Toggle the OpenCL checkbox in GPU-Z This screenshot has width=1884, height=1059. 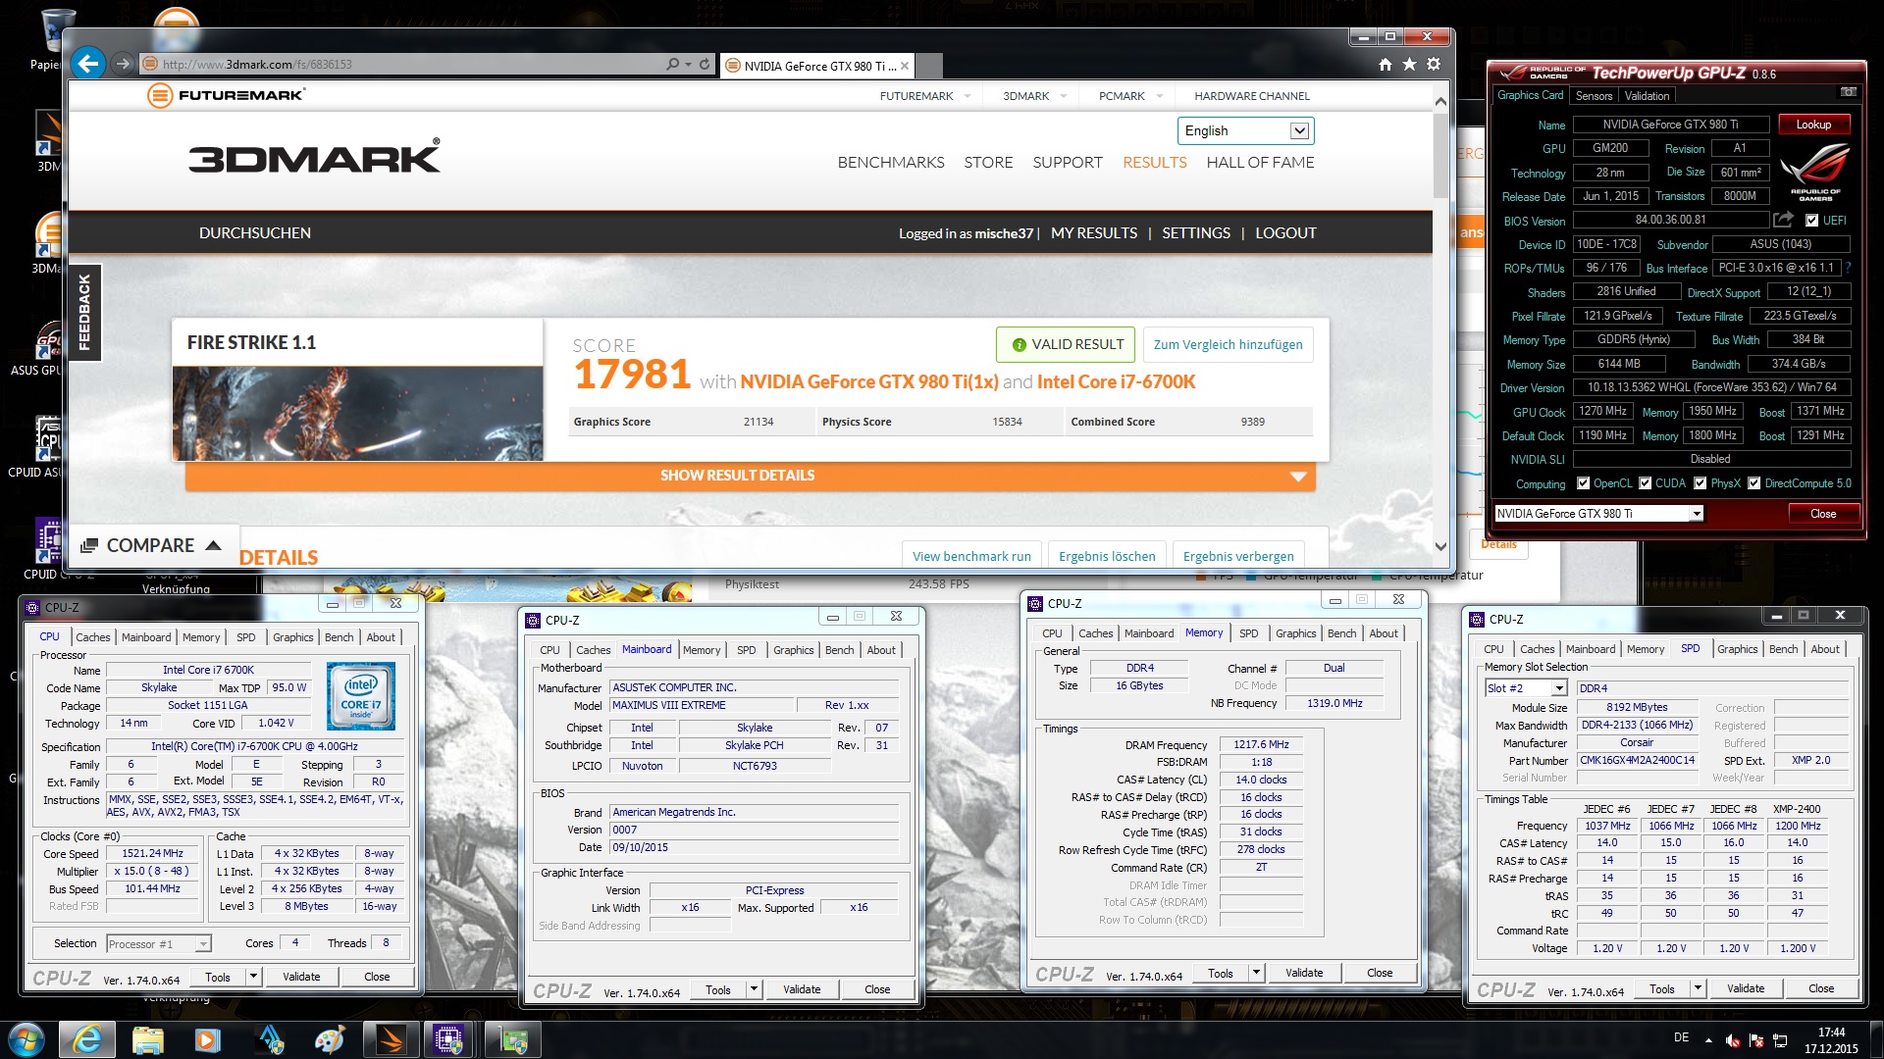click(x=1583, y=483)
